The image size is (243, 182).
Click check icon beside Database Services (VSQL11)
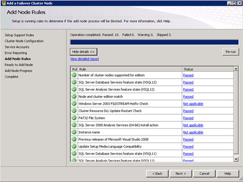pos(74,153)
